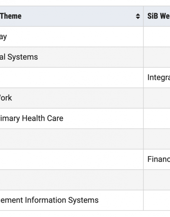Sort table by the Theme column arrows

138,16
